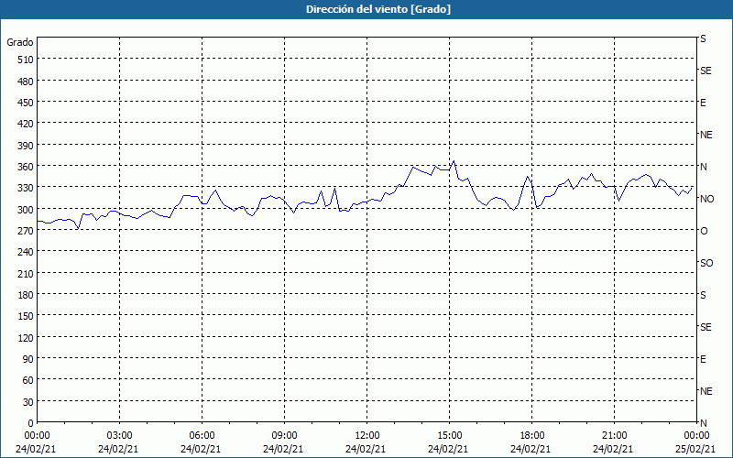Image resolution: width=733 pixels, height=458 pixels.
Task: Click the 'O' compass label beside 270 gridline
Action: [704, 231]
